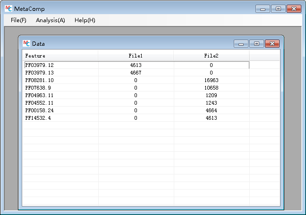Close the MetaComp main window
This screenshot has height=215, width=306.
tap(293, 9)
